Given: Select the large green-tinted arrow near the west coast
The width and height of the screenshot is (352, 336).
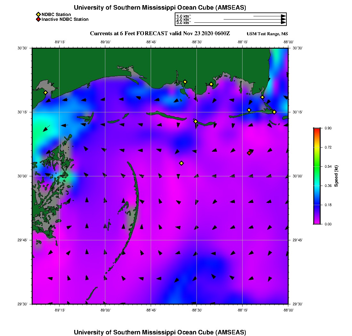Looking at the screenshot, I should tap(46, 128).
